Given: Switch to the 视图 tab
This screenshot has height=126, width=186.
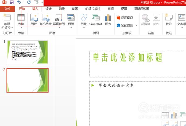Looking at the screenshot, I should (x=124, y=9).
